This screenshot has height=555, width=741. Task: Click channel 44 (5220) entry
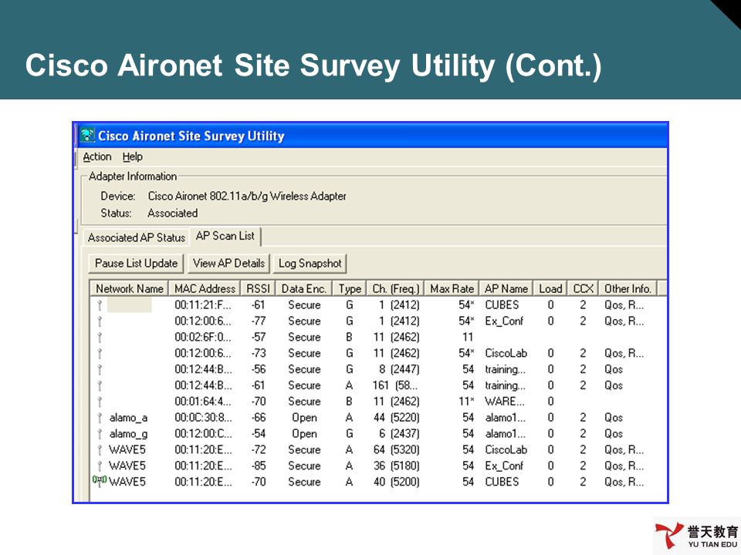[396, 418]
